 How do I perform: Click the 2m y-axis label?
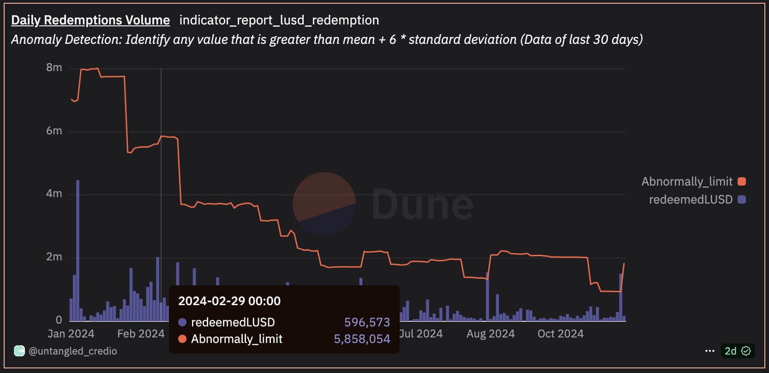54,257
